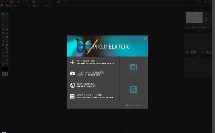The width and height of the screenshot is (215, 133).
Task: Select the Color Replace tool
Action: 3,37
